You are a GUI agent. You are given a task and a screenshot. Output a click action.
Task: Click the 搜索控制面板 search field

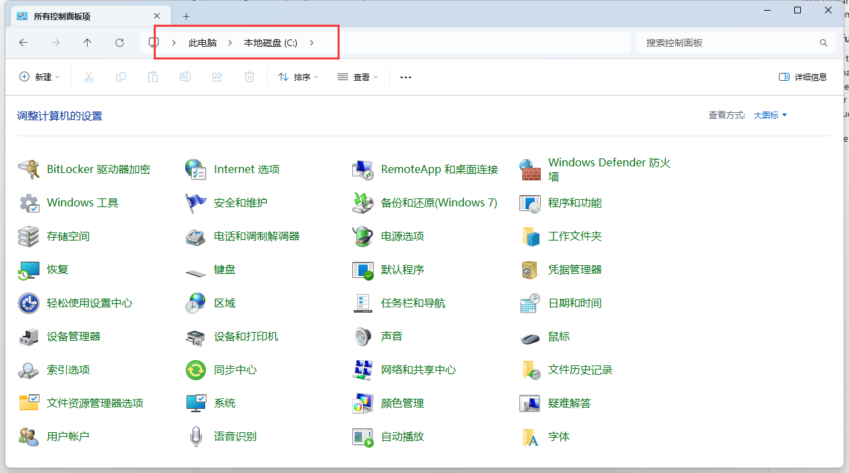736,43
